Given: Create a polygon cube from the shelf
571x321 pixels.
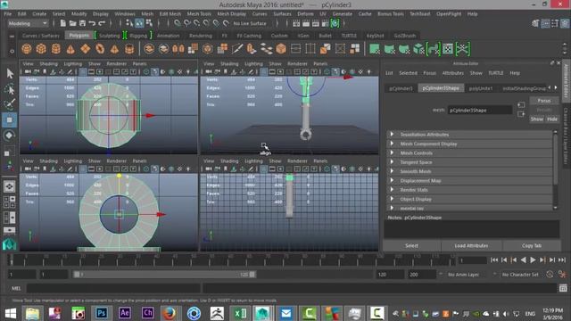Looking at the screenshot, I should [41, 49].
